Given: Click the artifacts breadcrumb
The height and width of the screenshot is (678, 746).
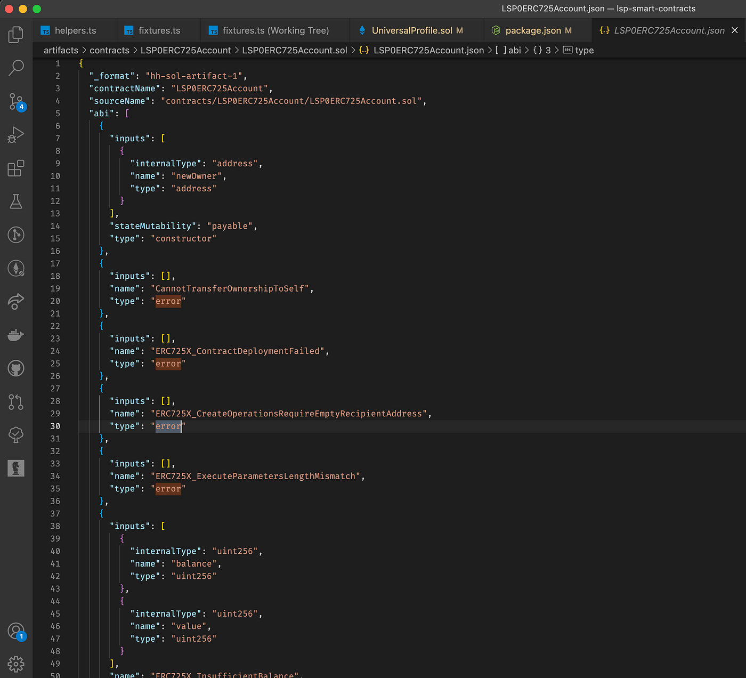Looking at the screenshot, I should click(61, 50).
